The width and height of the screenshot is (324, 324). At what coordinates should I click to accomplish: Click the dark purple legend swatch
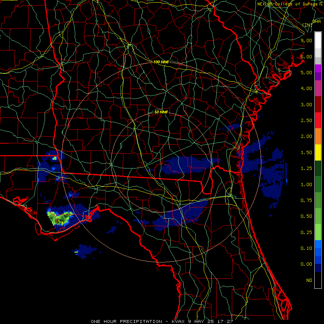pos(318,76)
